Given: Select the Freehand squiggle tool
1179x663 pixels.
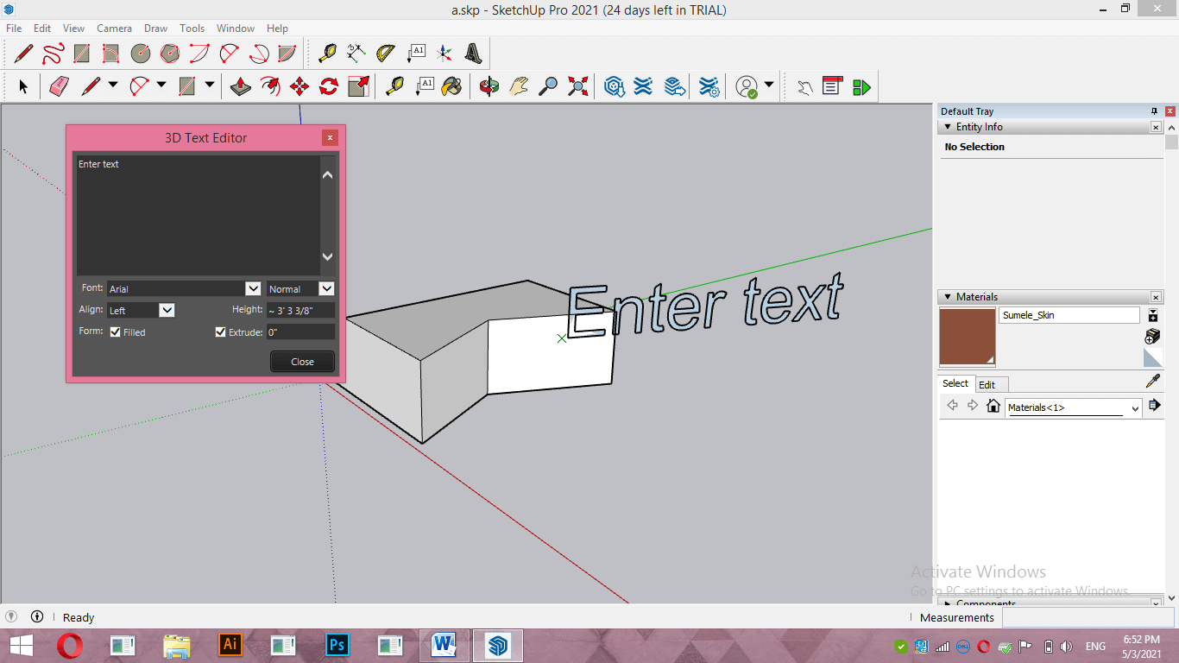Looking at the screenshot, I should (53, 54).
